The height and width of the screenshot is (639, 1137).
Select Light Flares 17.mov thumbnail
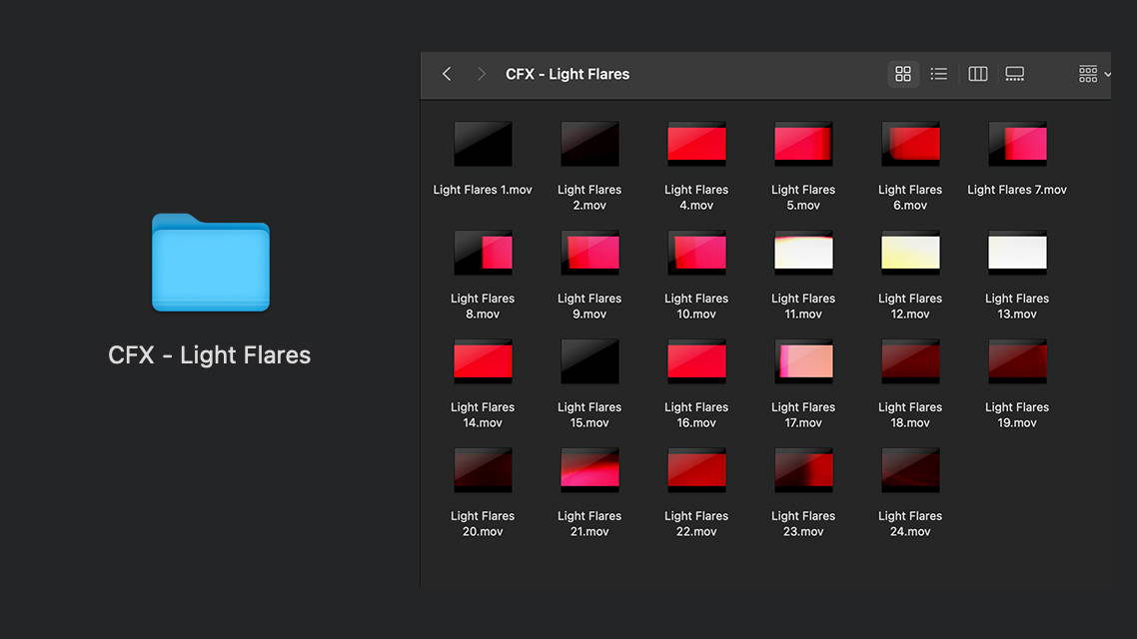tap(803, 361)
